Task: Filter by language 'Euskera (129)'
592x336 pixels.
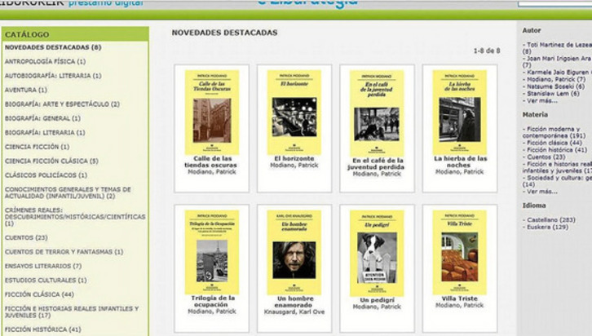Action: click(546, 227)
